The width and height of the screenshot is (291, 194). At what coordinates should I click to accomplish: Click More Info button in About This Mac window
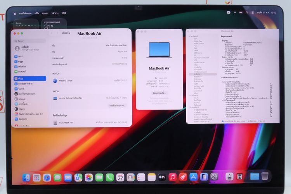pyautogui.click(x=159, y=93)
